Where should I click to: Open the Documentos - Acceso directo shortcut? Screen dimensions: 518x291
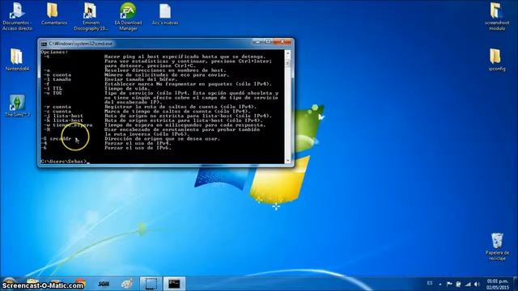point(17,16)
